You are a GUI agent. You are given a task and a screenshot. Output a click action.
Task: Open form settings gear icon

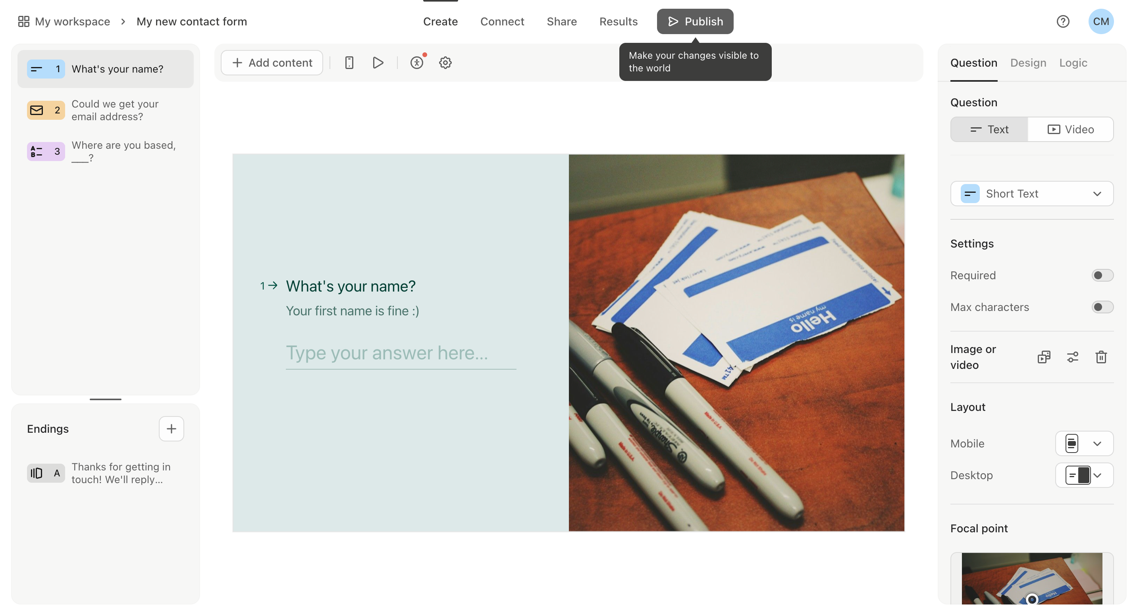click(x=445, y=63)
